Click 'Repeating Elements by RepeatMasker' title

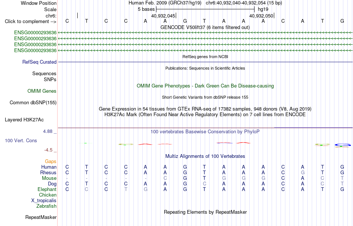coord(205,212)
